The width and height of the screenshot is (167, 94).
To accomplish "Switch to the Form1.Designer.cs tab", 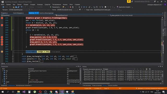I will tap(18, 13).
